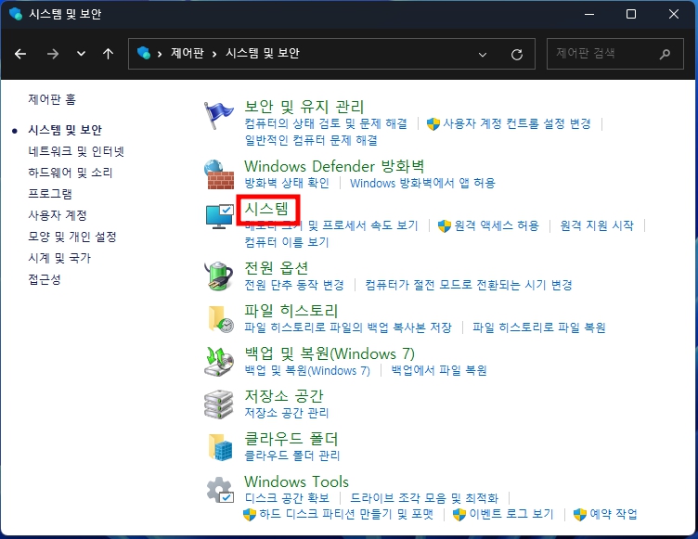Click 저장소 공간 관리 link

click(287, 413)
